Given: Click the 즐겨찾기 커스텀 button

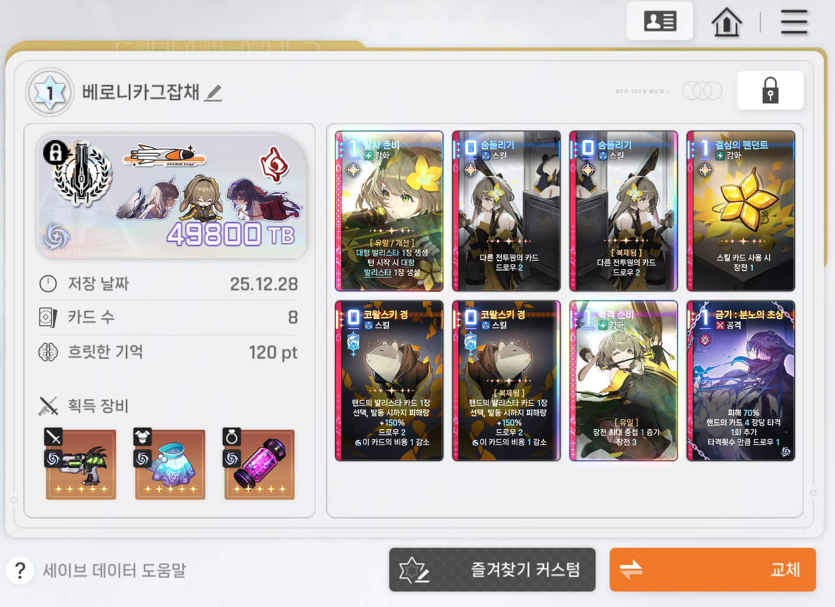Looking at the screenshot, I should [x=492, y=570].
